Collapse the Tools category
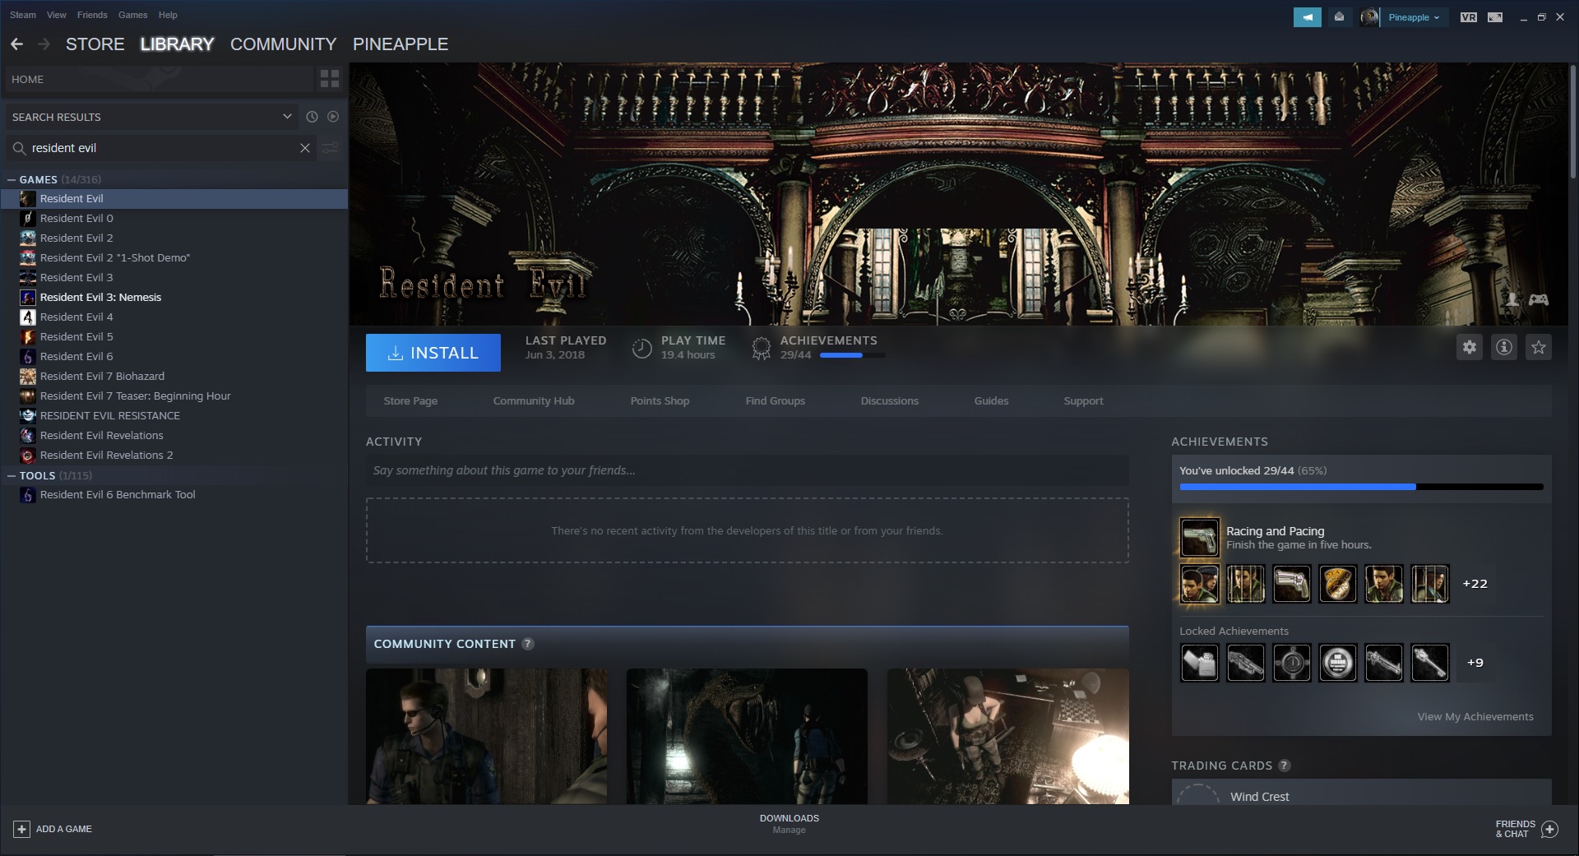Screen dimensions: 1579x856 12,475
